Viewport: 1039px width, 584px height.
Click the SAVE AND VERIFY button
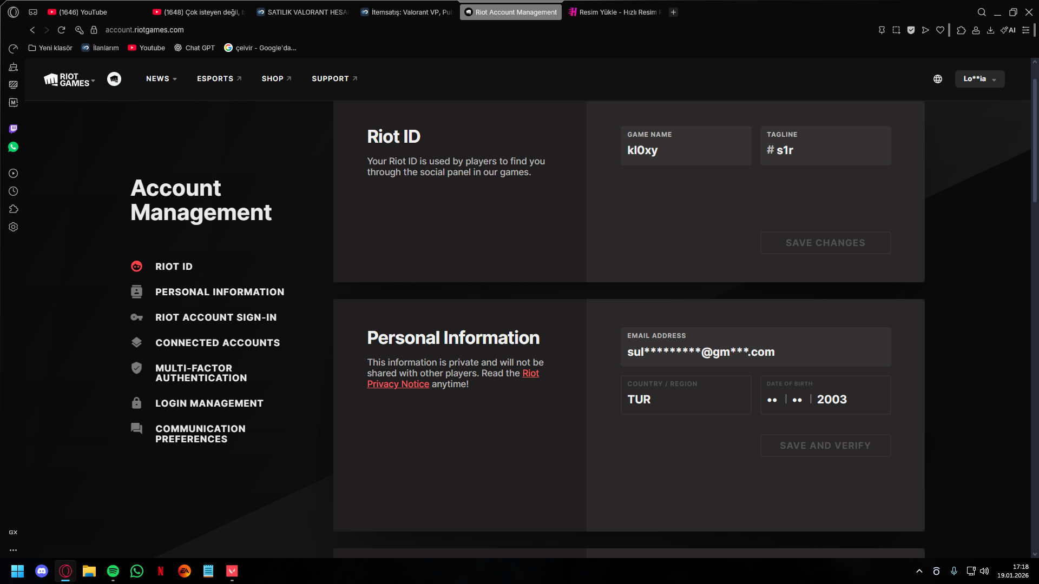tap(825, 446)
